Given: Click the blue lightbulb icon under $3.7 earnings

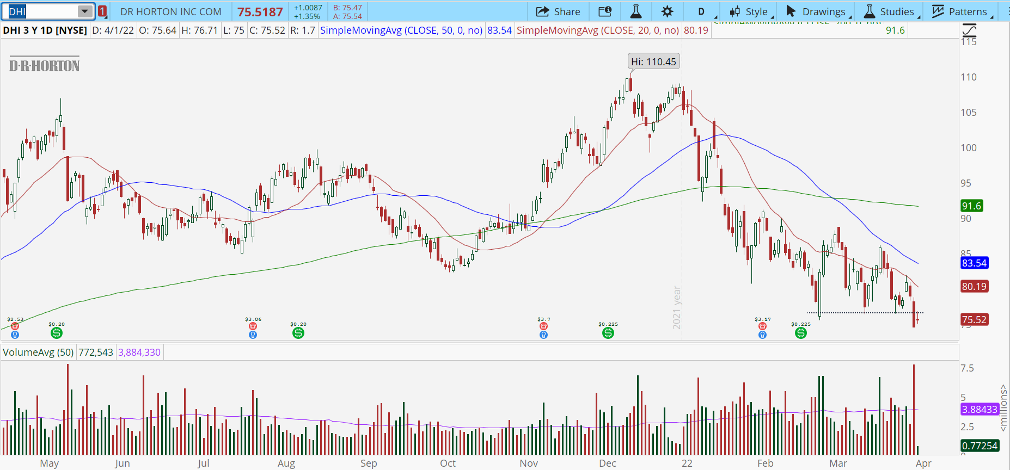Looking at the screenshot, I should [543, 335].
